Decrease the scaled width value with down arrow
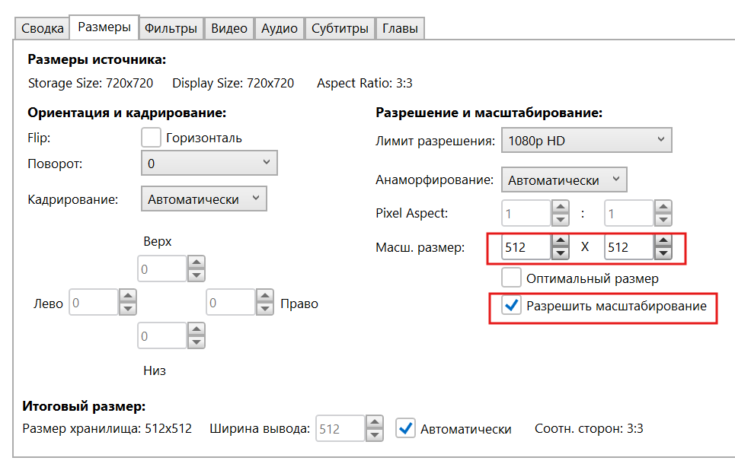Image resolution: width=735 pixels, height=464 pixels. coord(561,254)
